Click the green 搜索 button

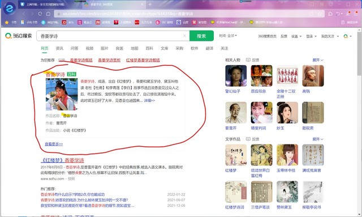pos(201,36)
